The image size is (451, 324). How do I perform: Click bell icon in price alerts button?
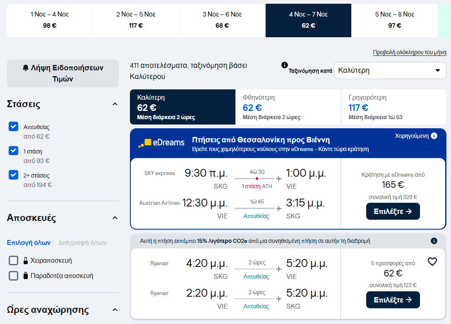26,68
